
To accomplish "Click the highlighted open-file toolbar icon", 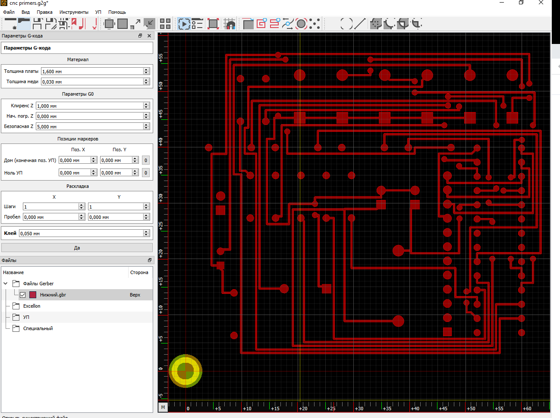I will [x=24, y=24].
